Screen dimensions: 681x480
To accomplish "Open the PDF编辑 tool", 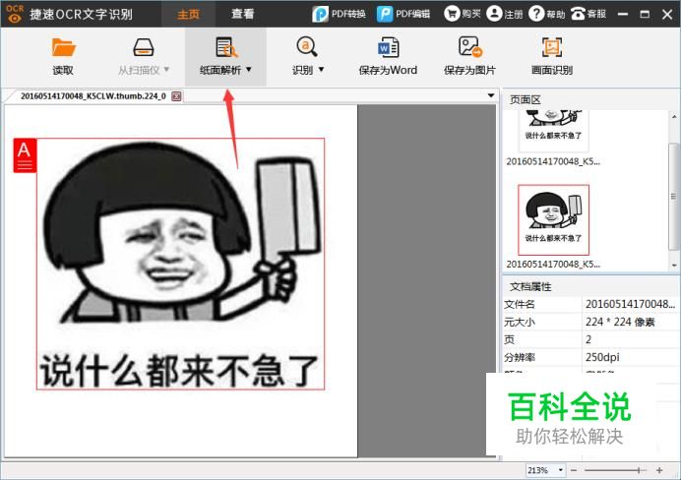I will (x=403, y=14).
